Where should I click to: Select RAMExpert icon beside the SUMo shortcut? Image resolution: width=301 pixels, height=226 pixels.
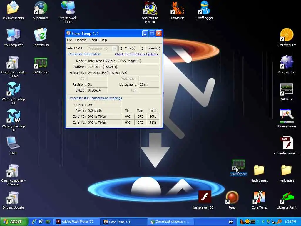41,65
